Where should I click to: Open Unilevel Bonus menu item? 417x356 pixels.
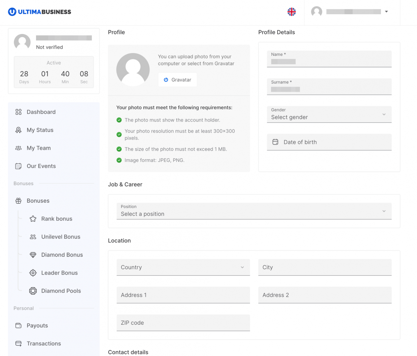(60, 237)
